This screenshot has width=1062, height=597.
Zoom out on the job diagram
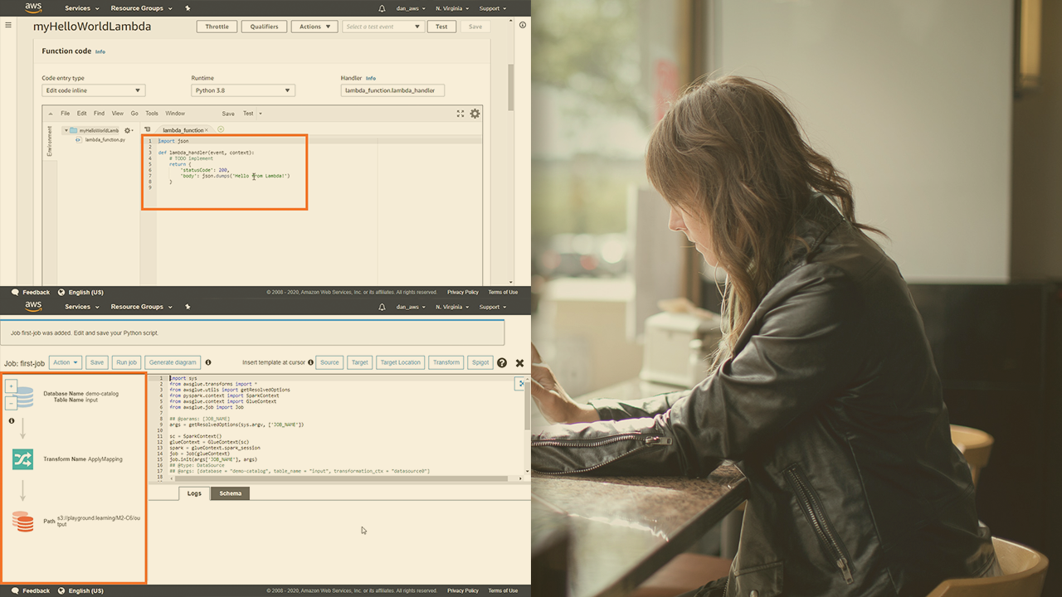(x=11, y=404)
